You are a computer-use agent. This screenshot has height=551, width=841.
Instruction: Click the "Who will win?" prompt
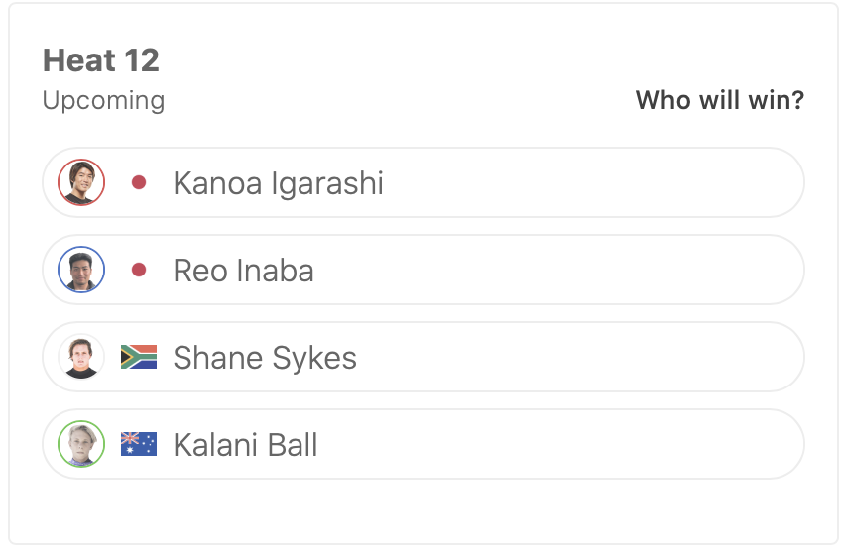[x=719, y=100]
